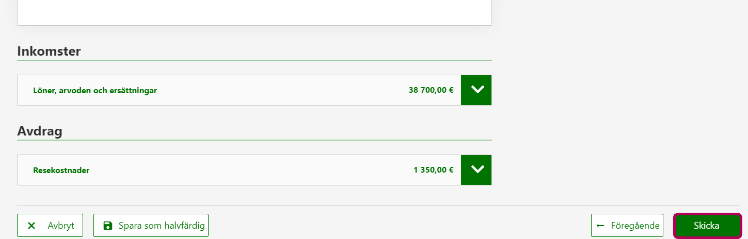Click the left arrow icon on Föregående
Image resolution: width=748 pixels, height=239 pixels.
point(600,226)
